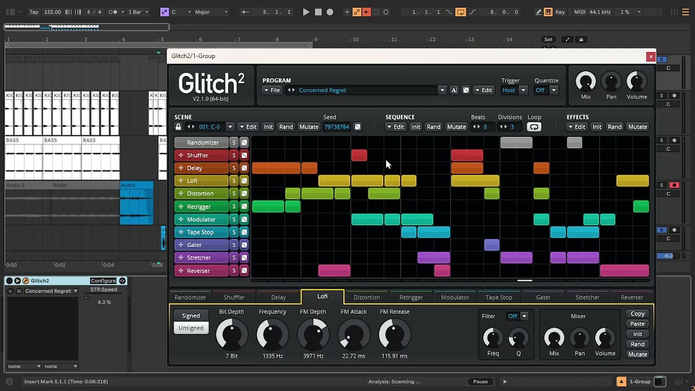Open the 1 Bar quantization dropdown
Viewport: 695px width, 391px height.
(138, 12)
